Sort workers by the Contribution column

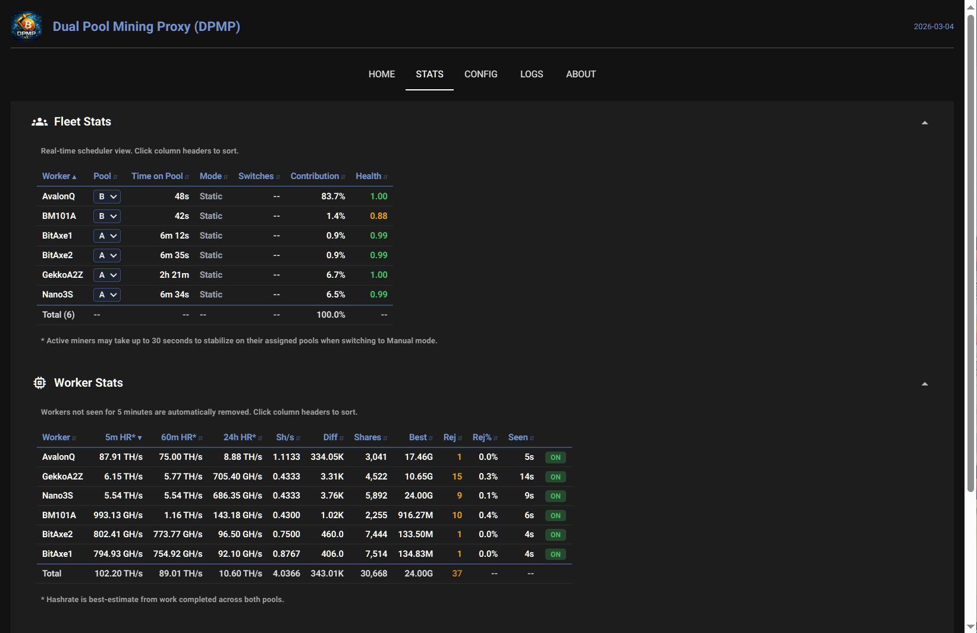pos(316,176)
